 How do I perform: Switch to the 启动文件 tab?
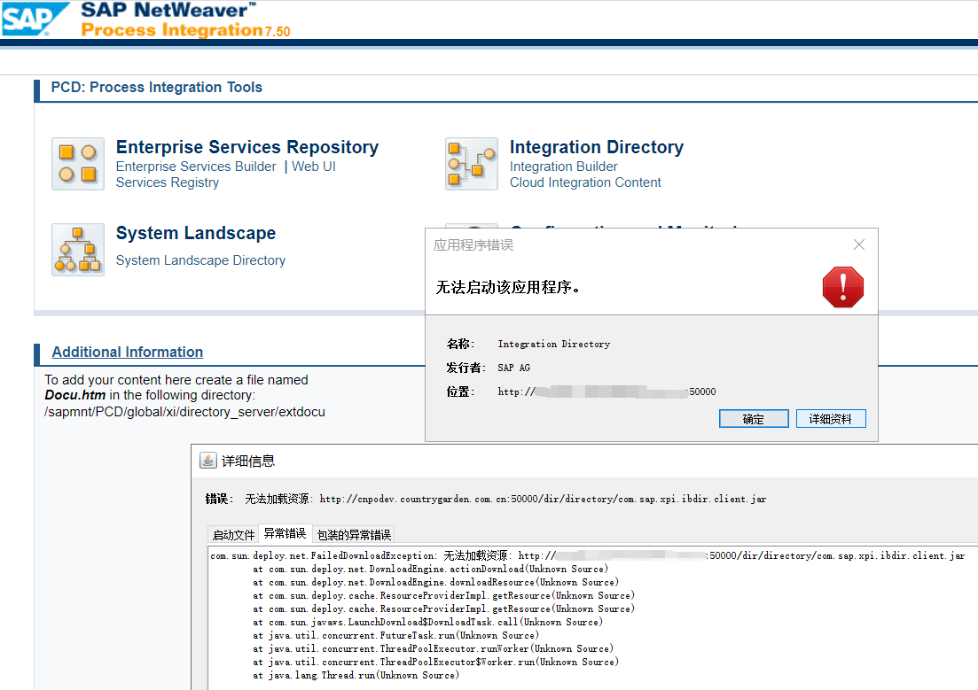tap(232, 533)
